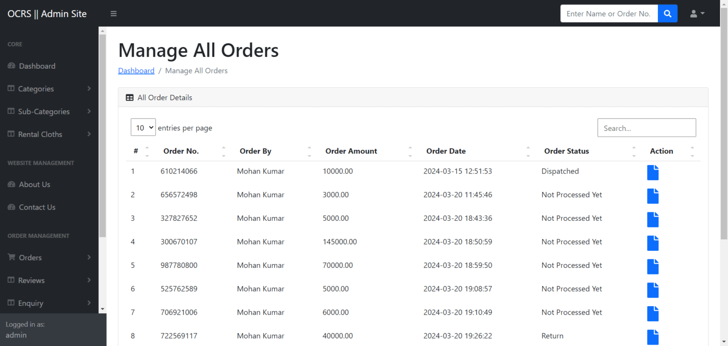
Task: Open the sidebar hamburger menu icon
Action: click(x=113, y=13)
